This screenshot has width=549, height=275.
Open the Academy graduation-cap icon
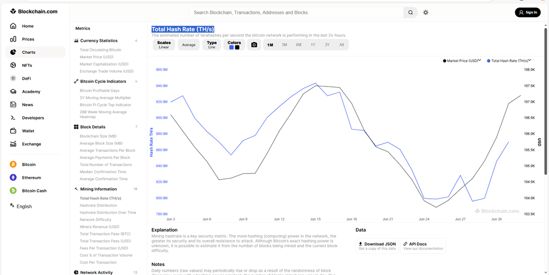pos(13,91)
